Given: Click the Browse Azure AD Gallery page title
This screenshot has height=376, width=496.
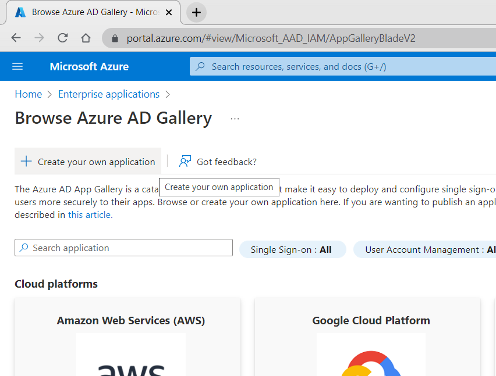Looking at the screenshot, I should coord(114,118).
